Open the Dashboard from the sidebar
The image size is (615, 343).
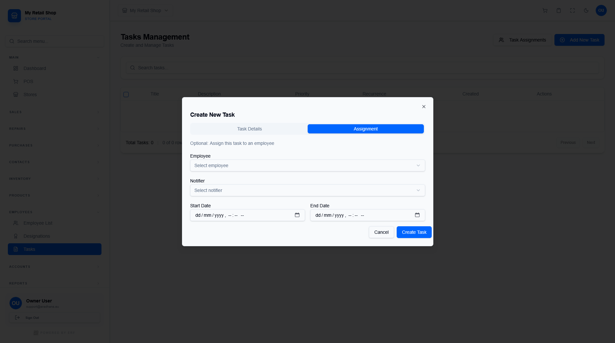pyautogui.click(x=34, y=68)
